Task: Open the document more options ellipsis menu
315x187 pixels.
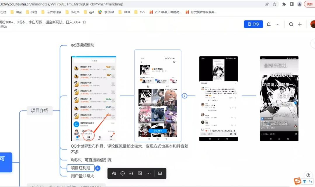Action: coord(278,24)
